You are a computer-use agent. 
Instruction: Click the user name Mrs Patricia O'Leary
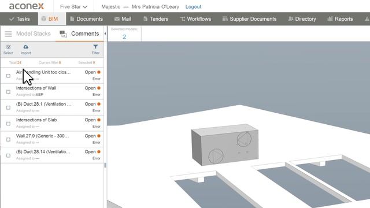(x=156, y=7)
